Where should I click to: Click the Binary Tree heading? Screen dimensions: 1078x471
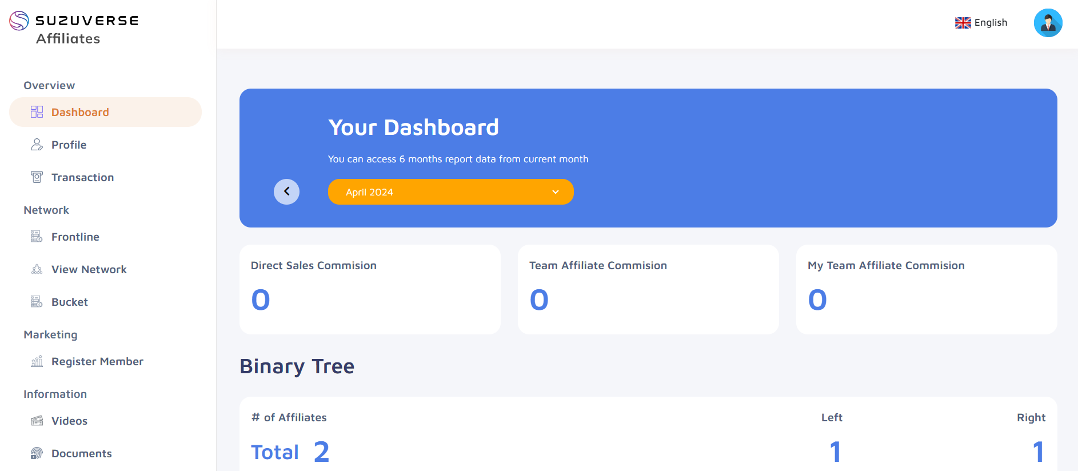pos(297,366)
